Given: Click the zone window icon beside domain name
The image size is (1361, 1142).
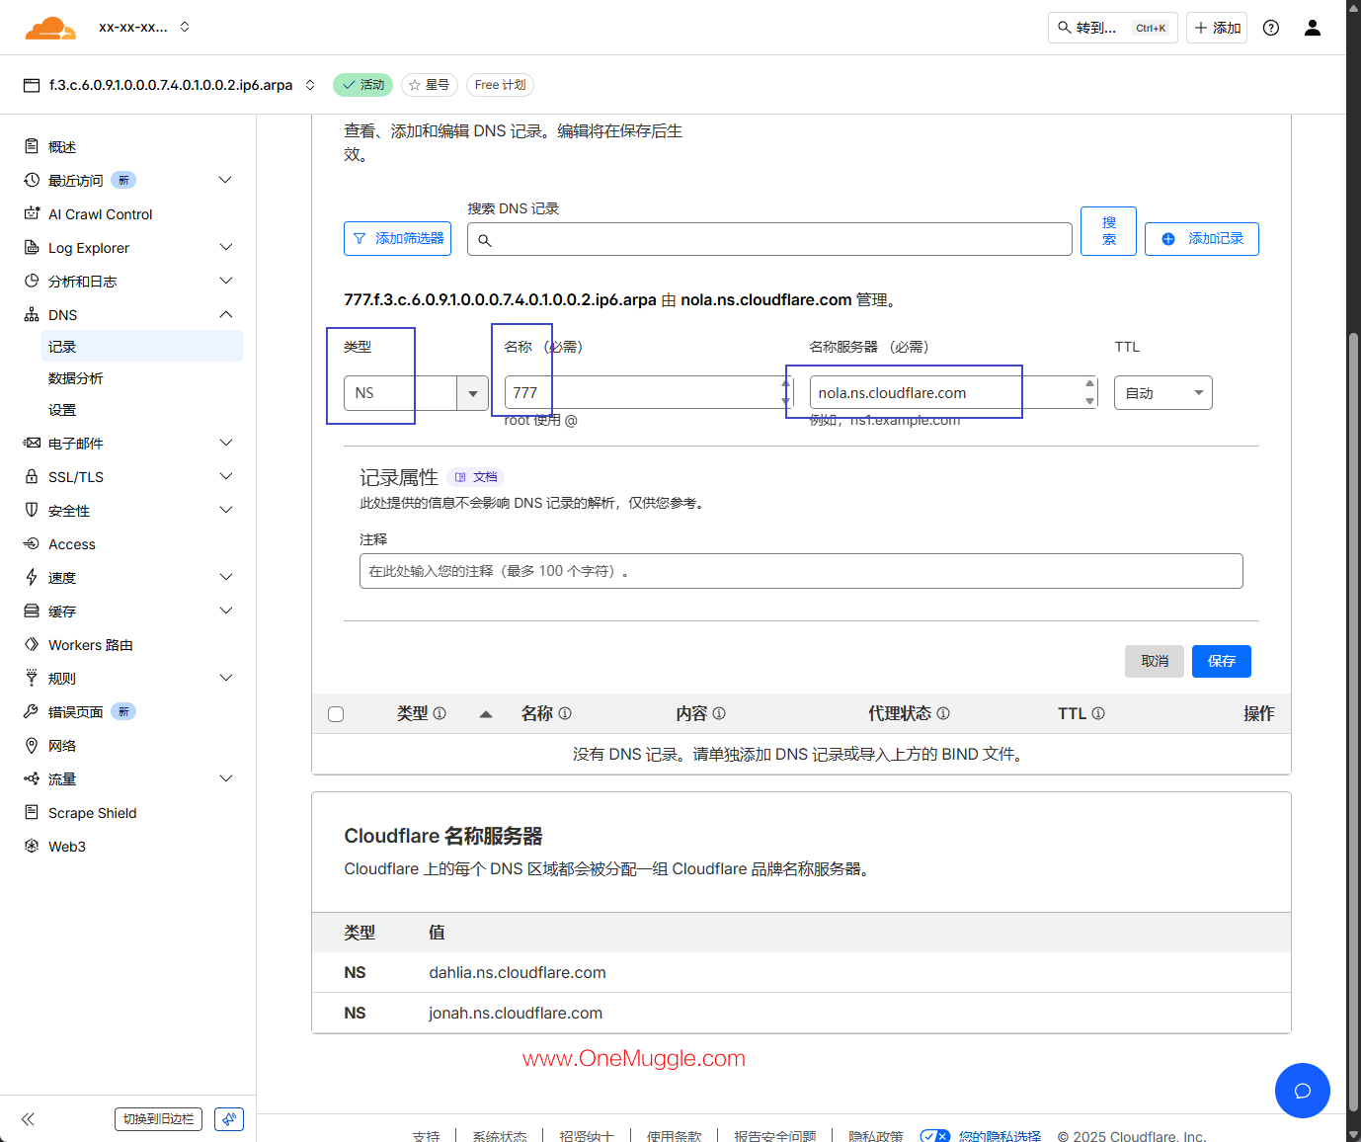Looking at the screenshot, I should (x=32, y=85).
